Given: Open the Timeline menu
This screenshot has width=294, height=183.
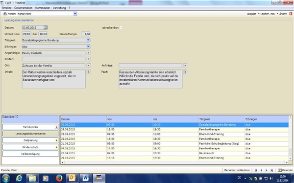Looking at the screenshot, I should [x=6, y=8].
